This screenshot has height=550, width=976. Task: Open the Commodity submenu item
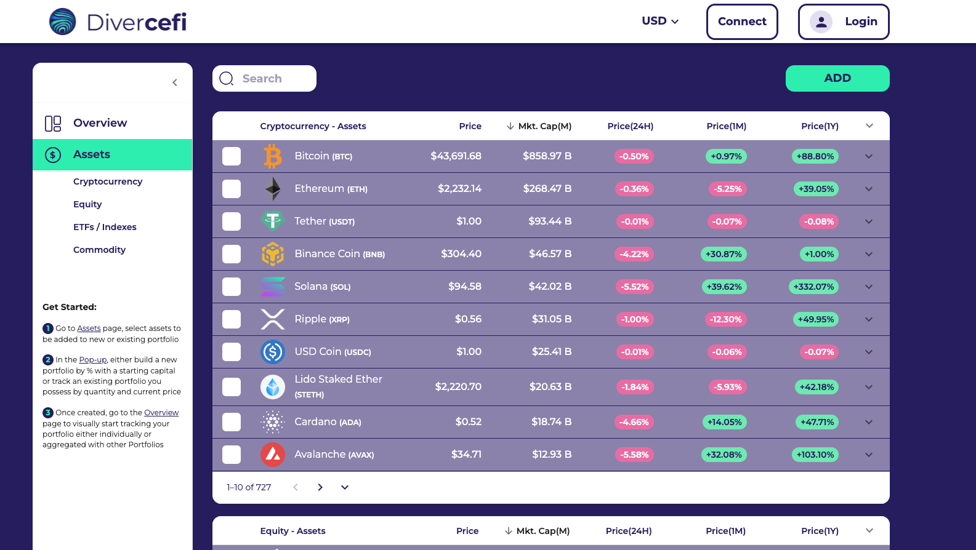click(x=99, y=250)
